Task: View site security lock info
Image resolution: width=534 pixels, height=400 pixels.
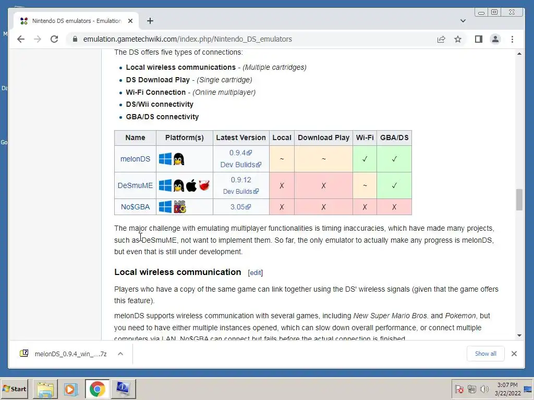Action: (x=75, y=39)
